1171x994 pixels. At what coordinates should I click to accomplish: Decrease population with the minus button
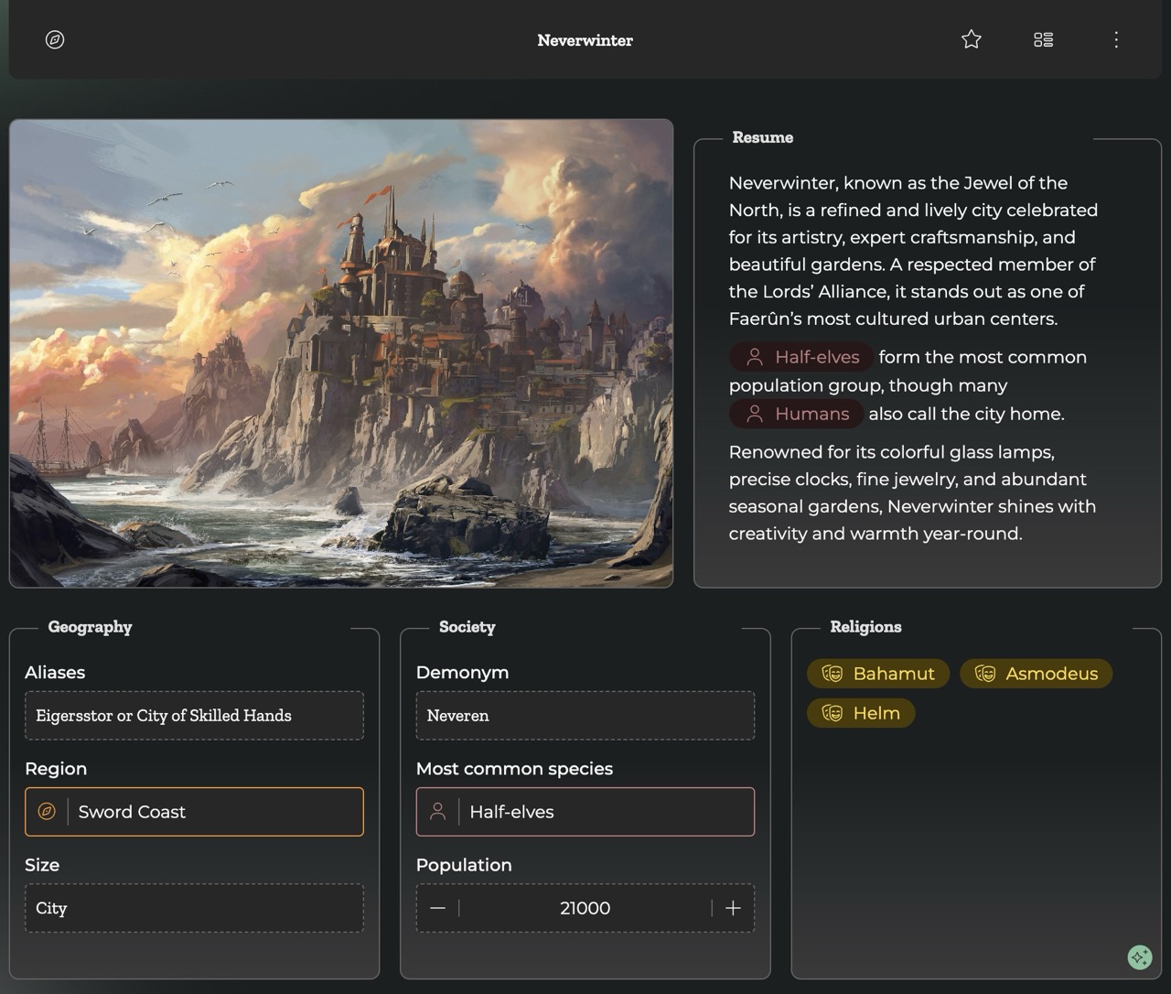tap(437, 908)
